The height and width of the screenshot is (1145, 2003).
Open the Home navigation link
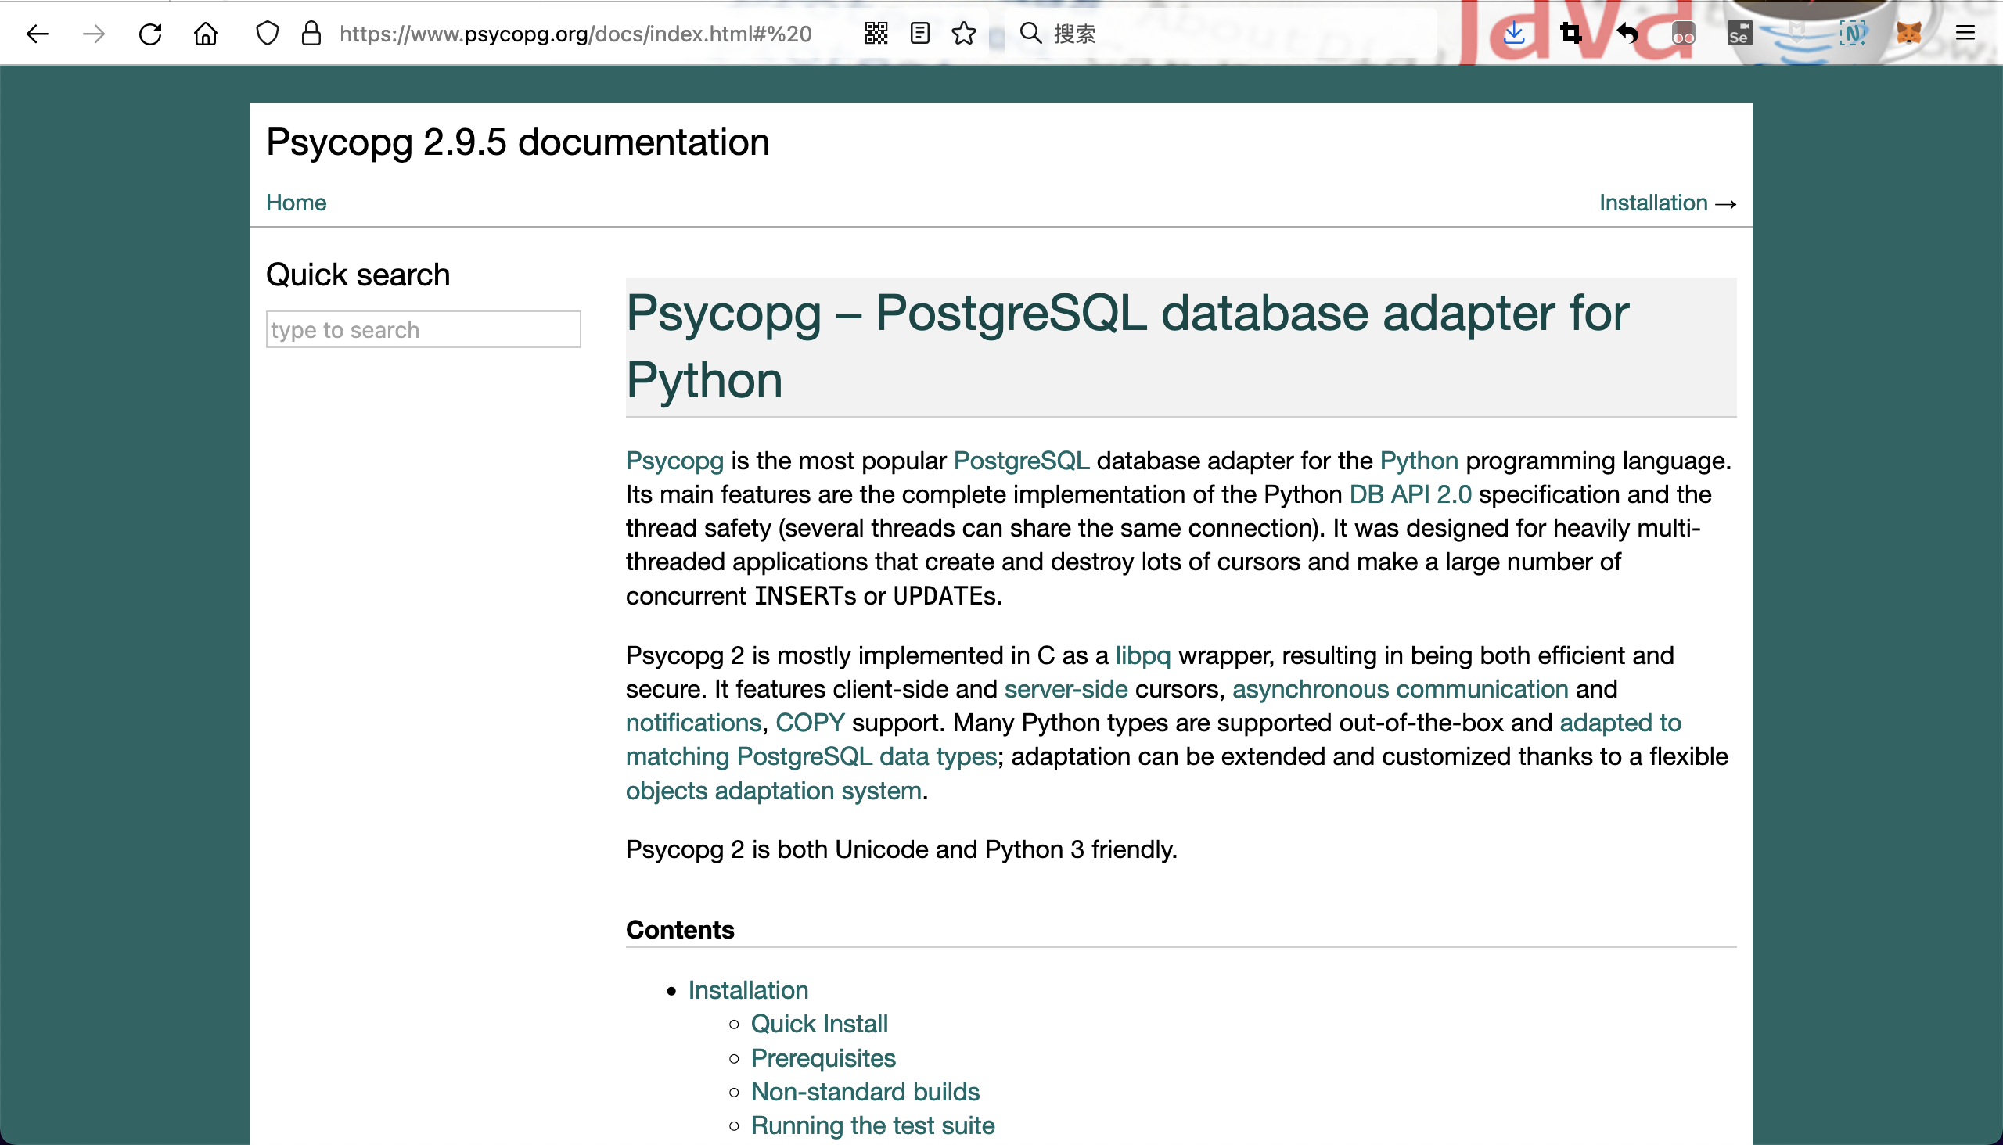pos(296,203)
